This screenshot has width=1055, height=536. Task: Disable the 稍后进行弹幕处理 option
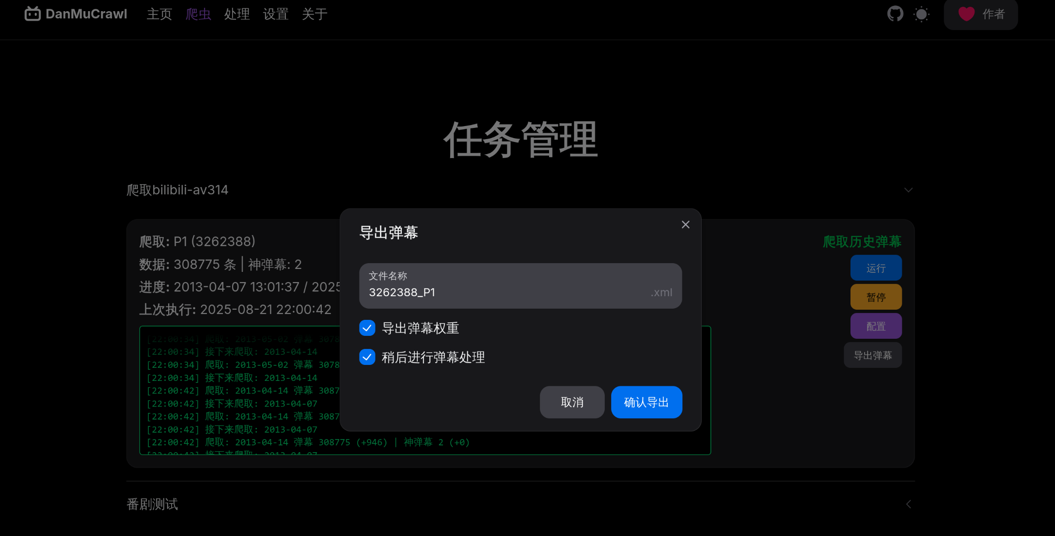coord(367,357)
